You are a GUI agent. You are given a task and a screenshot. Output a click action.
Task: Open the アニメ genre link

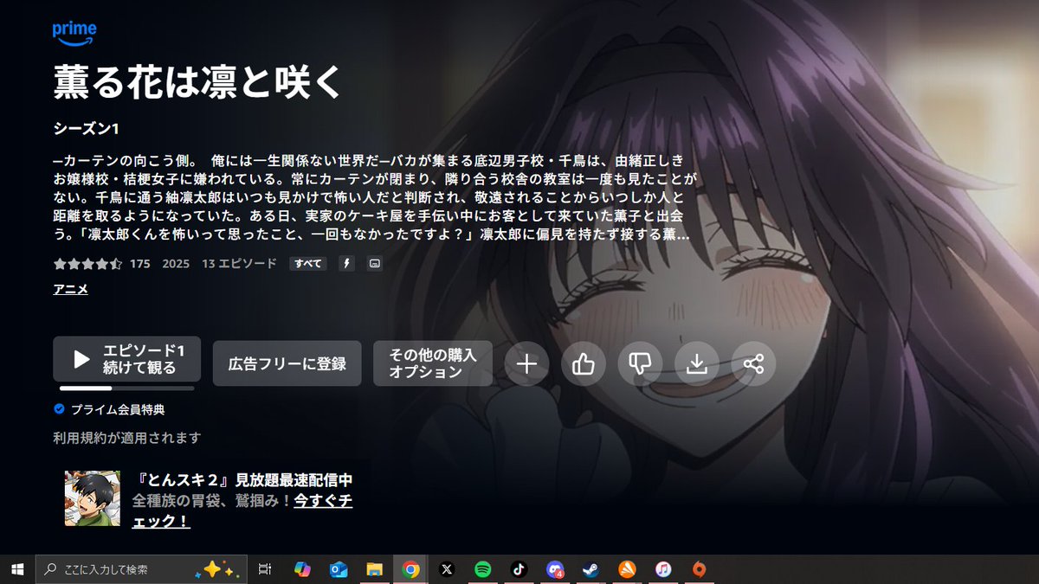[x=71, y=290]
